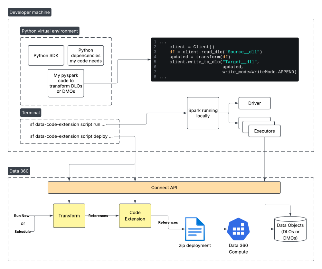Click the Driver box

pos(254,103)
